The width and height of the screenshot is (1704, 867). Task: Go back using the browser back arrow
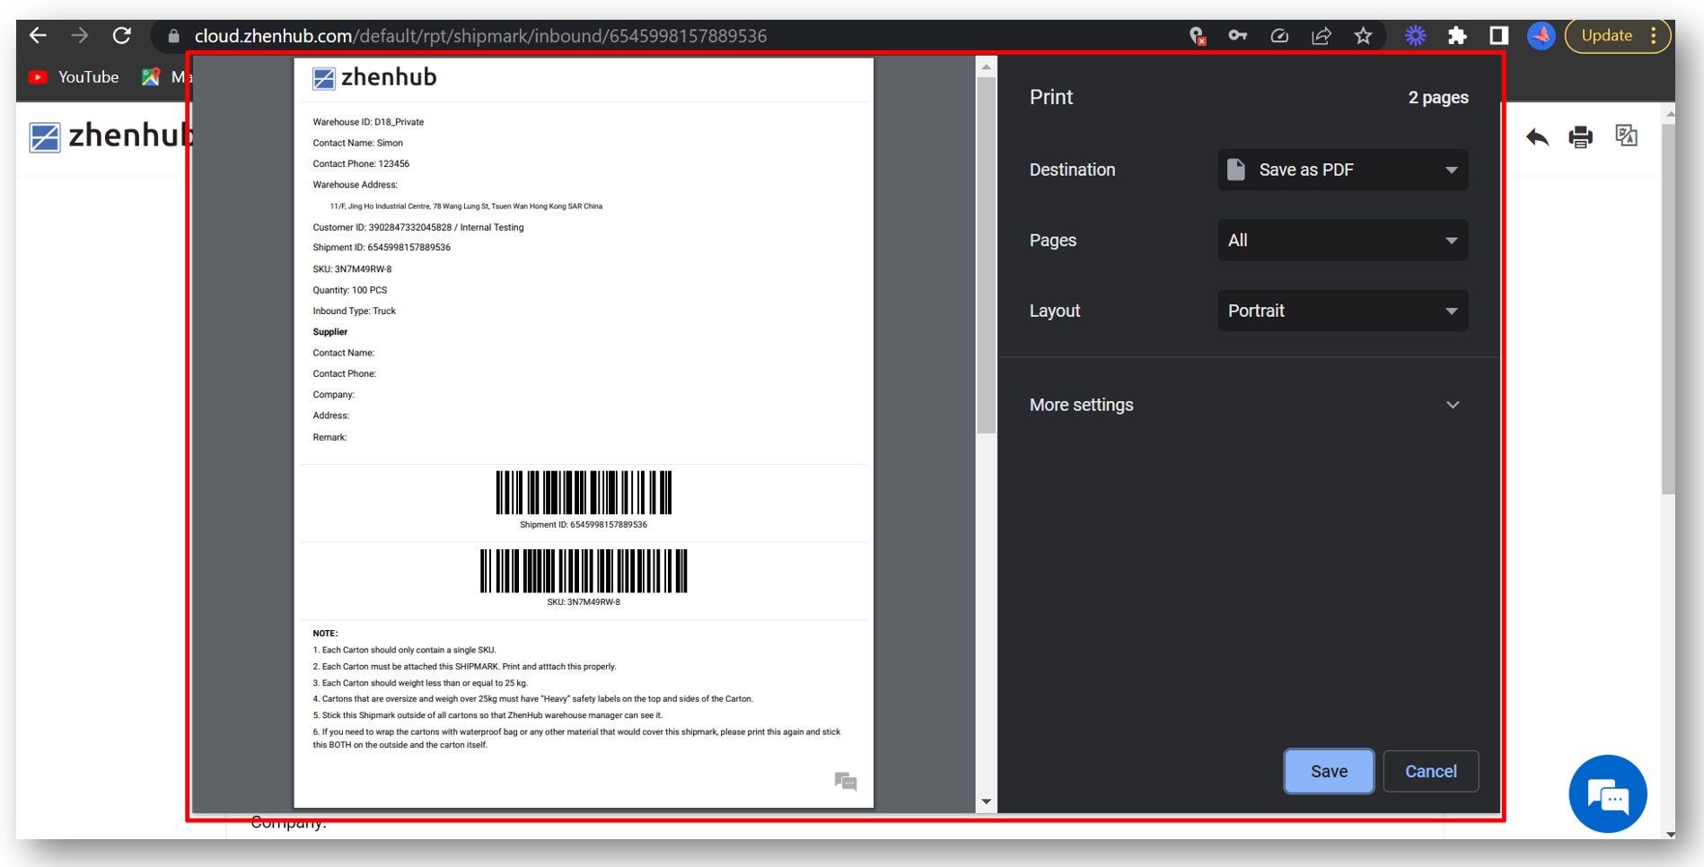[38, 36]
